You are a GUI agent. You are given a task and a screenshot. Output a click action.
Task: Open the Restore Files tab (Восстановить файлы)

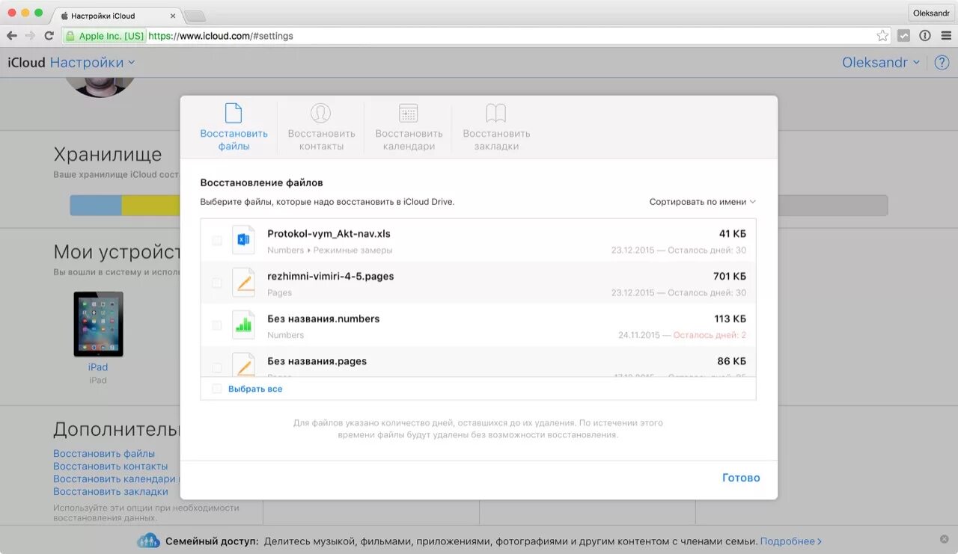234,127
